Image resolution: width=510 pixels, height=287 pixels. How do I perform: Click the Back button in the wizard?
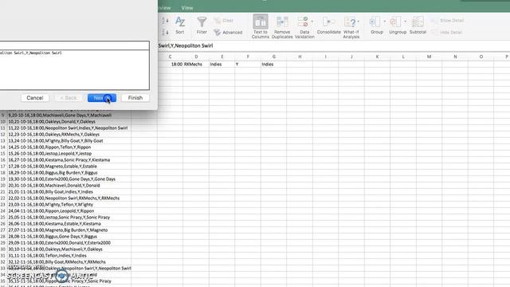[x=69, y=98]
